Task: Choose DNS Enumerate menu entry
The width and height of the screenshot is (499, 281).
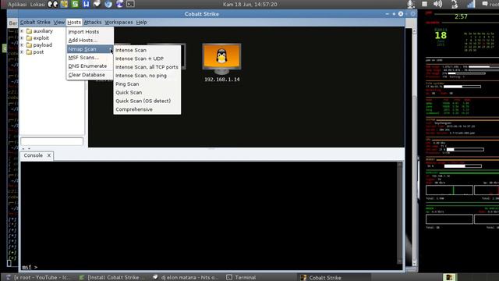Action: [x=90, y=66]
